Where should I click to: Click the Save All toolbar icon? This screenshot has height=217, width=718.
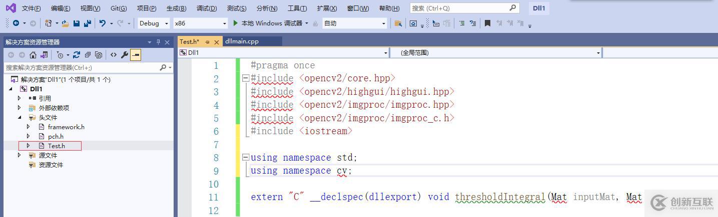coord(88,23)
